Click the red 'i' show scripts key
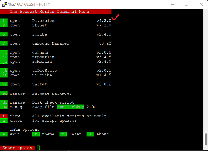The height and width of the screenshot is (151, 208). pos(4,116)
